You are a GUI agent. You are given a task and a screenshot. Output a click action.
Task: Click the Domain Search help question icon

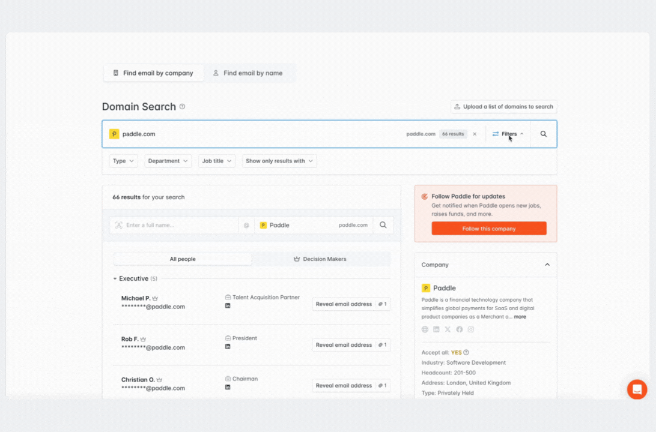tap(183, 107)
